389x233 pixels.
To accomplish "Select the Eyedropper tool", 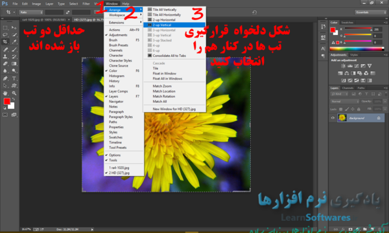I will point(14,41).
